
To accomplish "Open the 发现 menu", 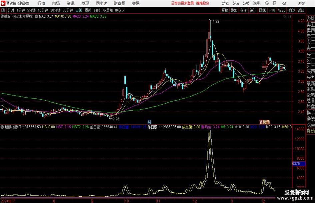I will [x=85, y=3].
